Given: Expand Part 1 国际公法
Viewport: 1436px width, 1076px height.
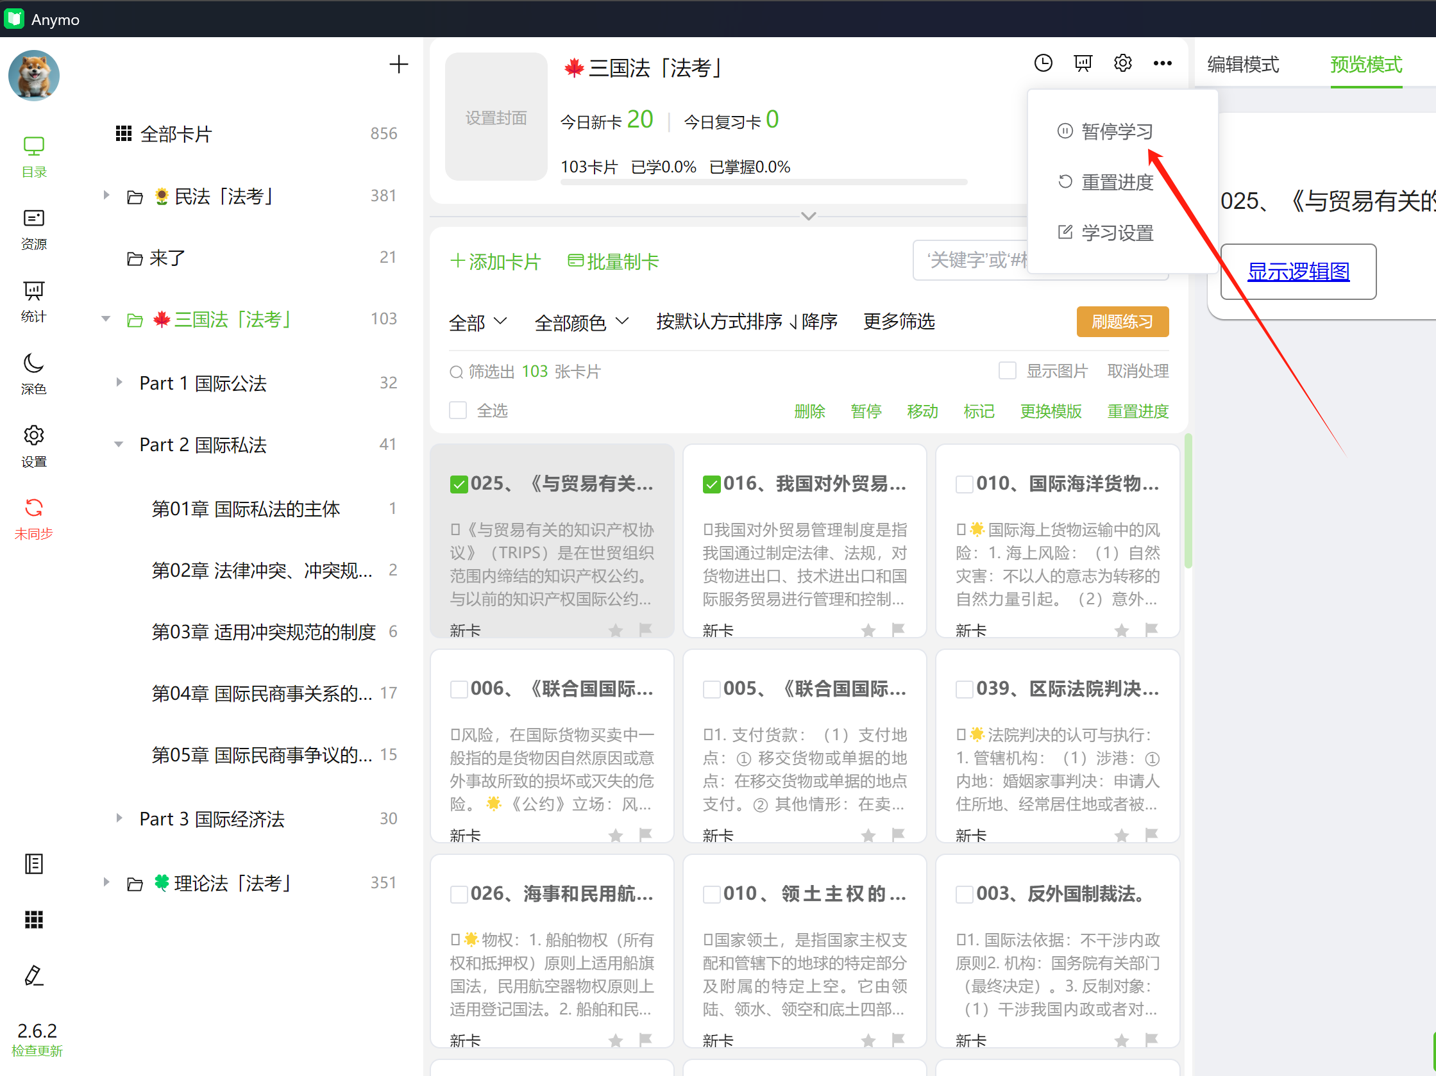Looking at the screenshot, I should point(119,382).
